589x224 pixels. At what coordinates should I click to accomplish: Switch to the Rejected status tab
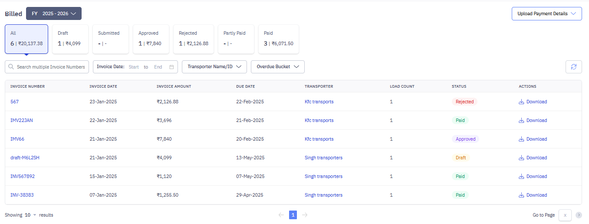[x=194, y=39]
